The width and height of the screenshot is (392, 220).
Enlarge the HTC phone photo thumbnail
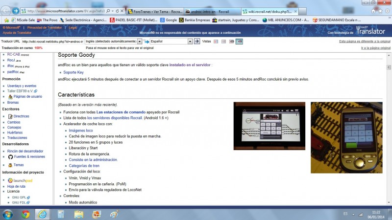point(346,137)
